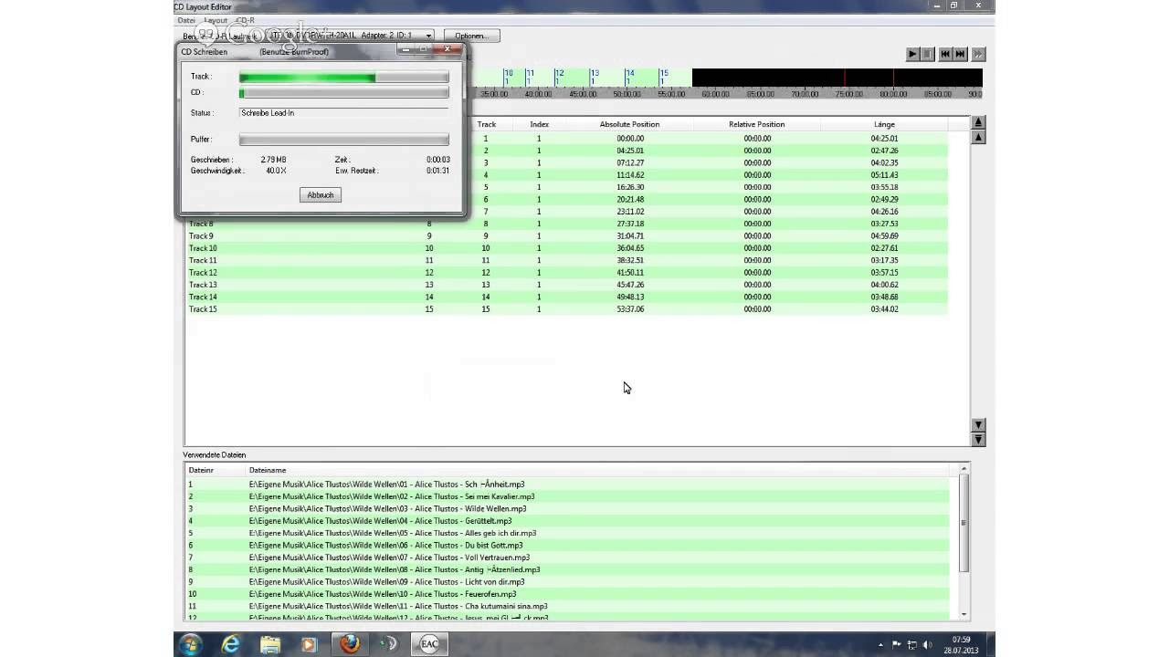This screenshot has height=657, width=1169.
Task: Select the Track 12 row
Action: (x=566, y=273)
